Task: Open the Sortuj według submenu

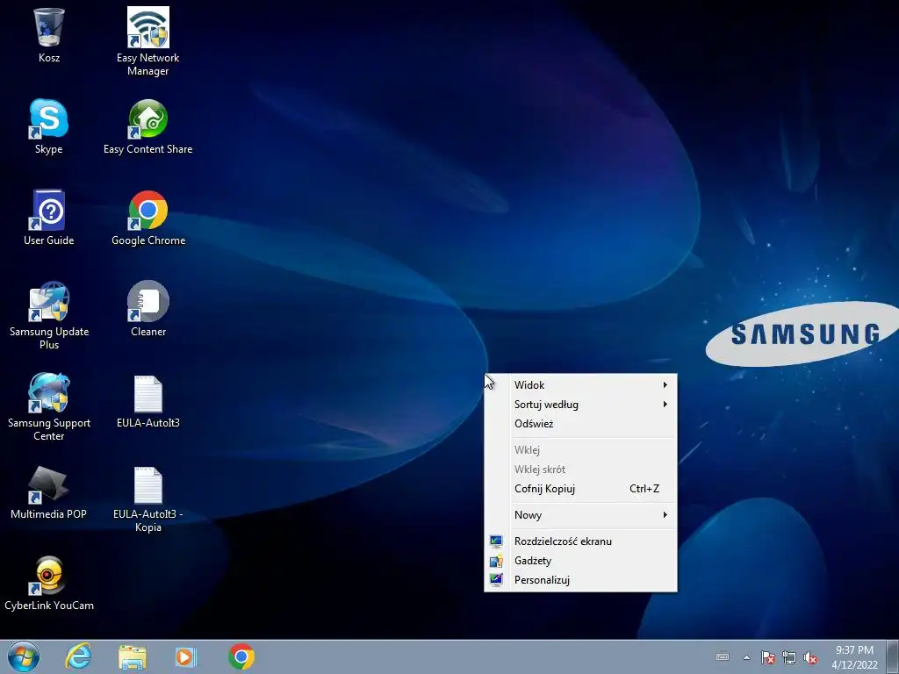Action: [x=581, y=405]
